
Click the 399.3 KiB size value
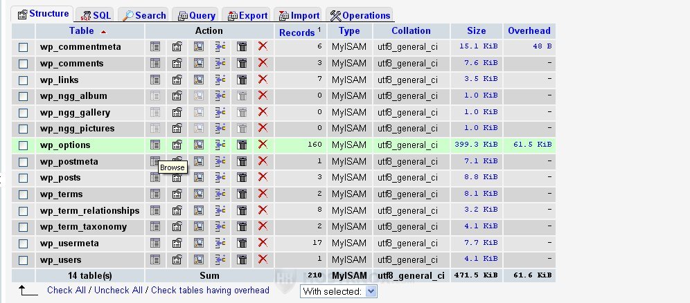pyautogui.click(x=476, y=144)
